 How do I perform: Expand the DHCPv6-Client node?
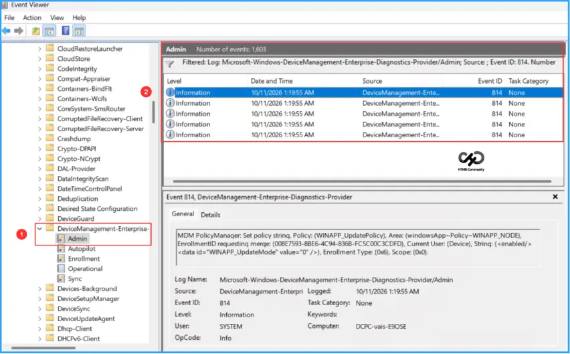point(39,339)
